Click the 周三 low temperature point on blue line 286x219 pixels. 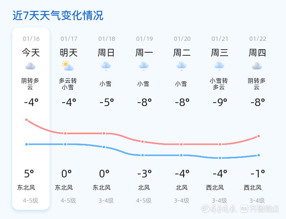pos(220,158)
